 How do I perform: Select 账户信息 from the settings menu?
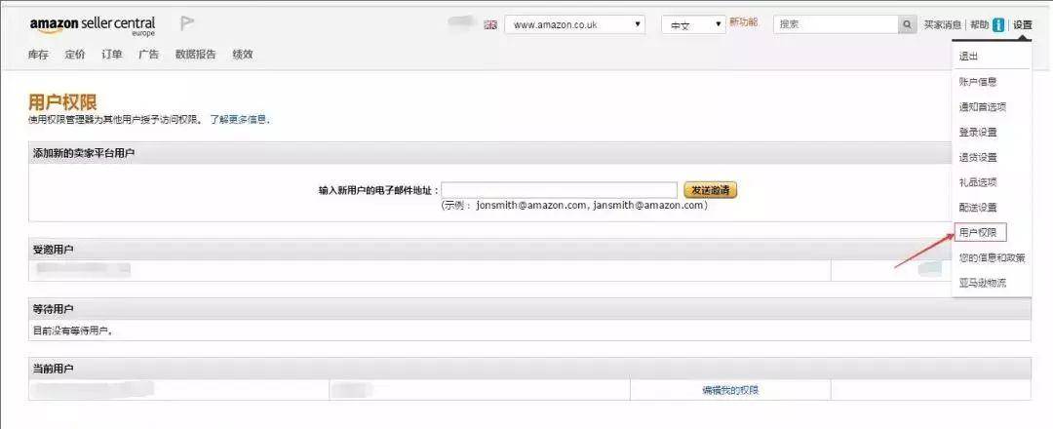click(x=978, y=82)
